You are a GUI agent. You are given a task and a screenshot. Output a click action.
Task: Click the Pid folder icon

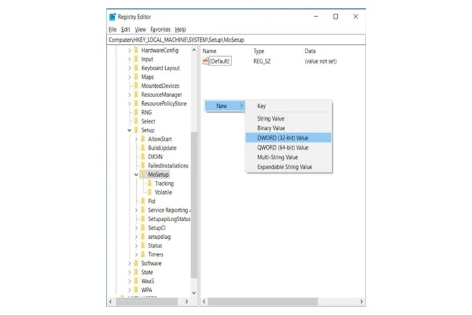click(x=143, y=201)
